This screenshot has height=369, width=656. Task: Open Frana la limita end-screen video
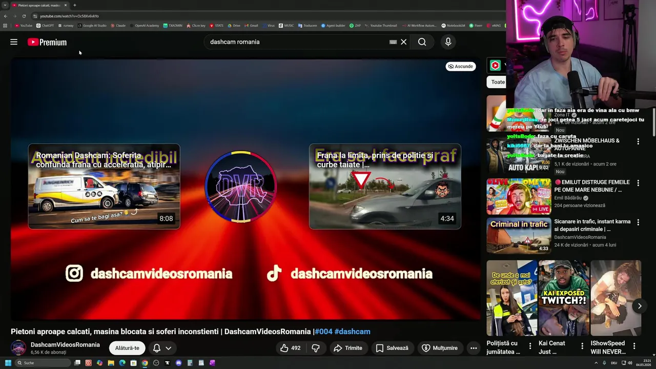pyautogui.click(x=385, y=187)
